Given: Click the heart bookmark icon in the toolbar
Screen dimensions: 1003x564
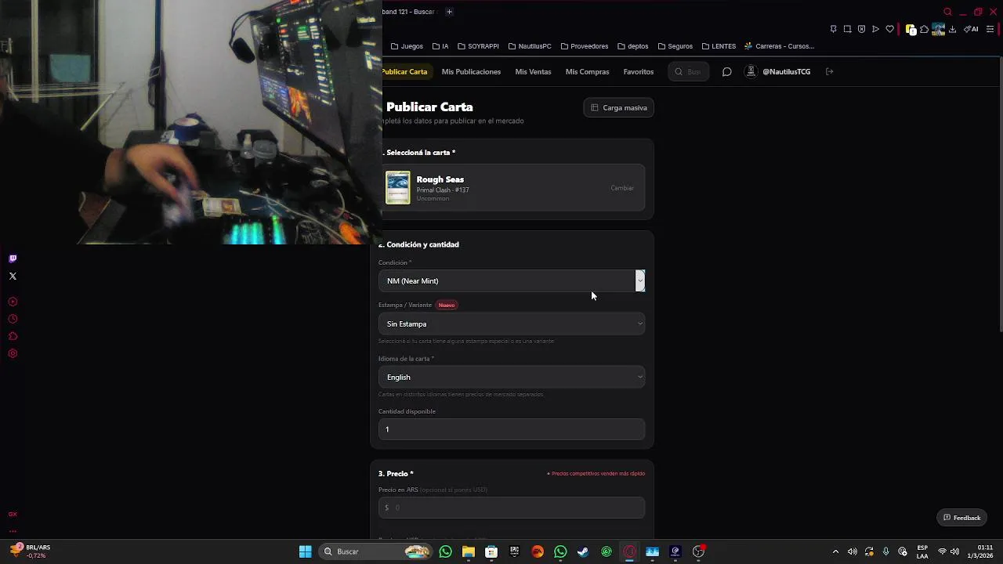Looking at the screenshot, I should point(889,29).
